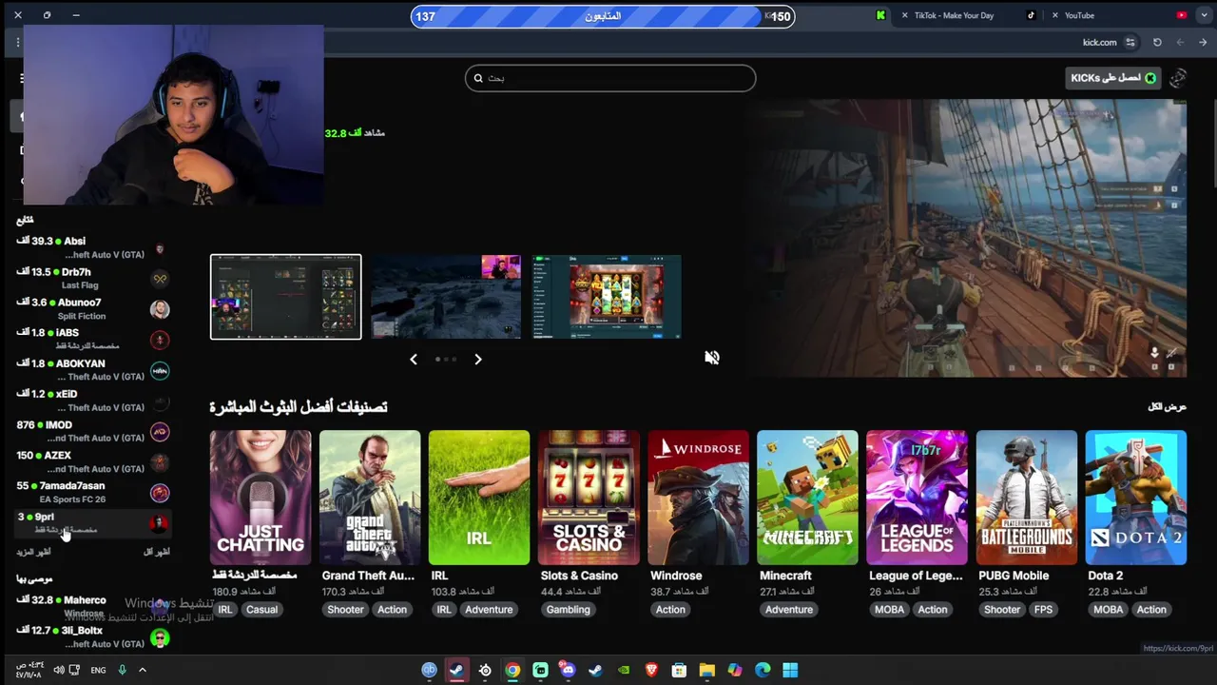Open the Just Chatting category card
The height and width of the screenshot is (685, 1217).
[x=261, y=498]
